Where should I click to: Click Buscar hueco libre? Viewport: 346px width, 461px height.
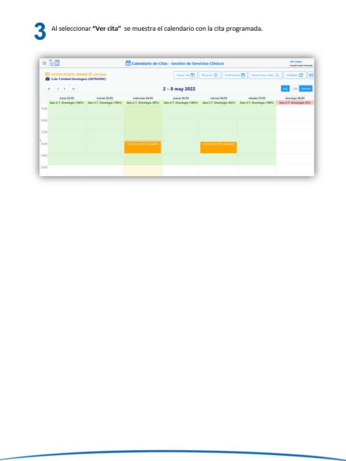click(x=265, y=75)
